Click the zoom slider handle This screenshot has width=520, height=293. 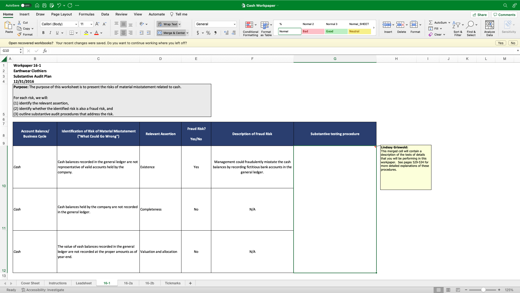click(x=483, y=290)
